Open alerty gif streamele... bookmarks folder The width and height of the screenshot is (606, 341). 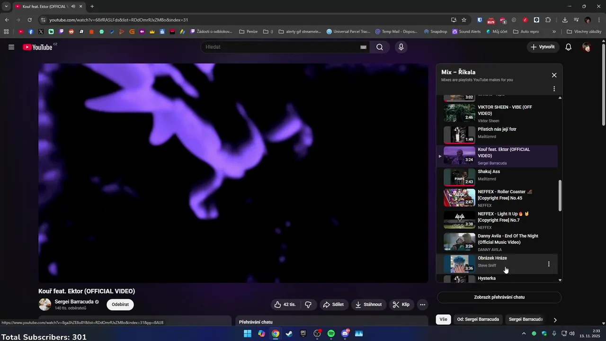[x=300, y=32]
